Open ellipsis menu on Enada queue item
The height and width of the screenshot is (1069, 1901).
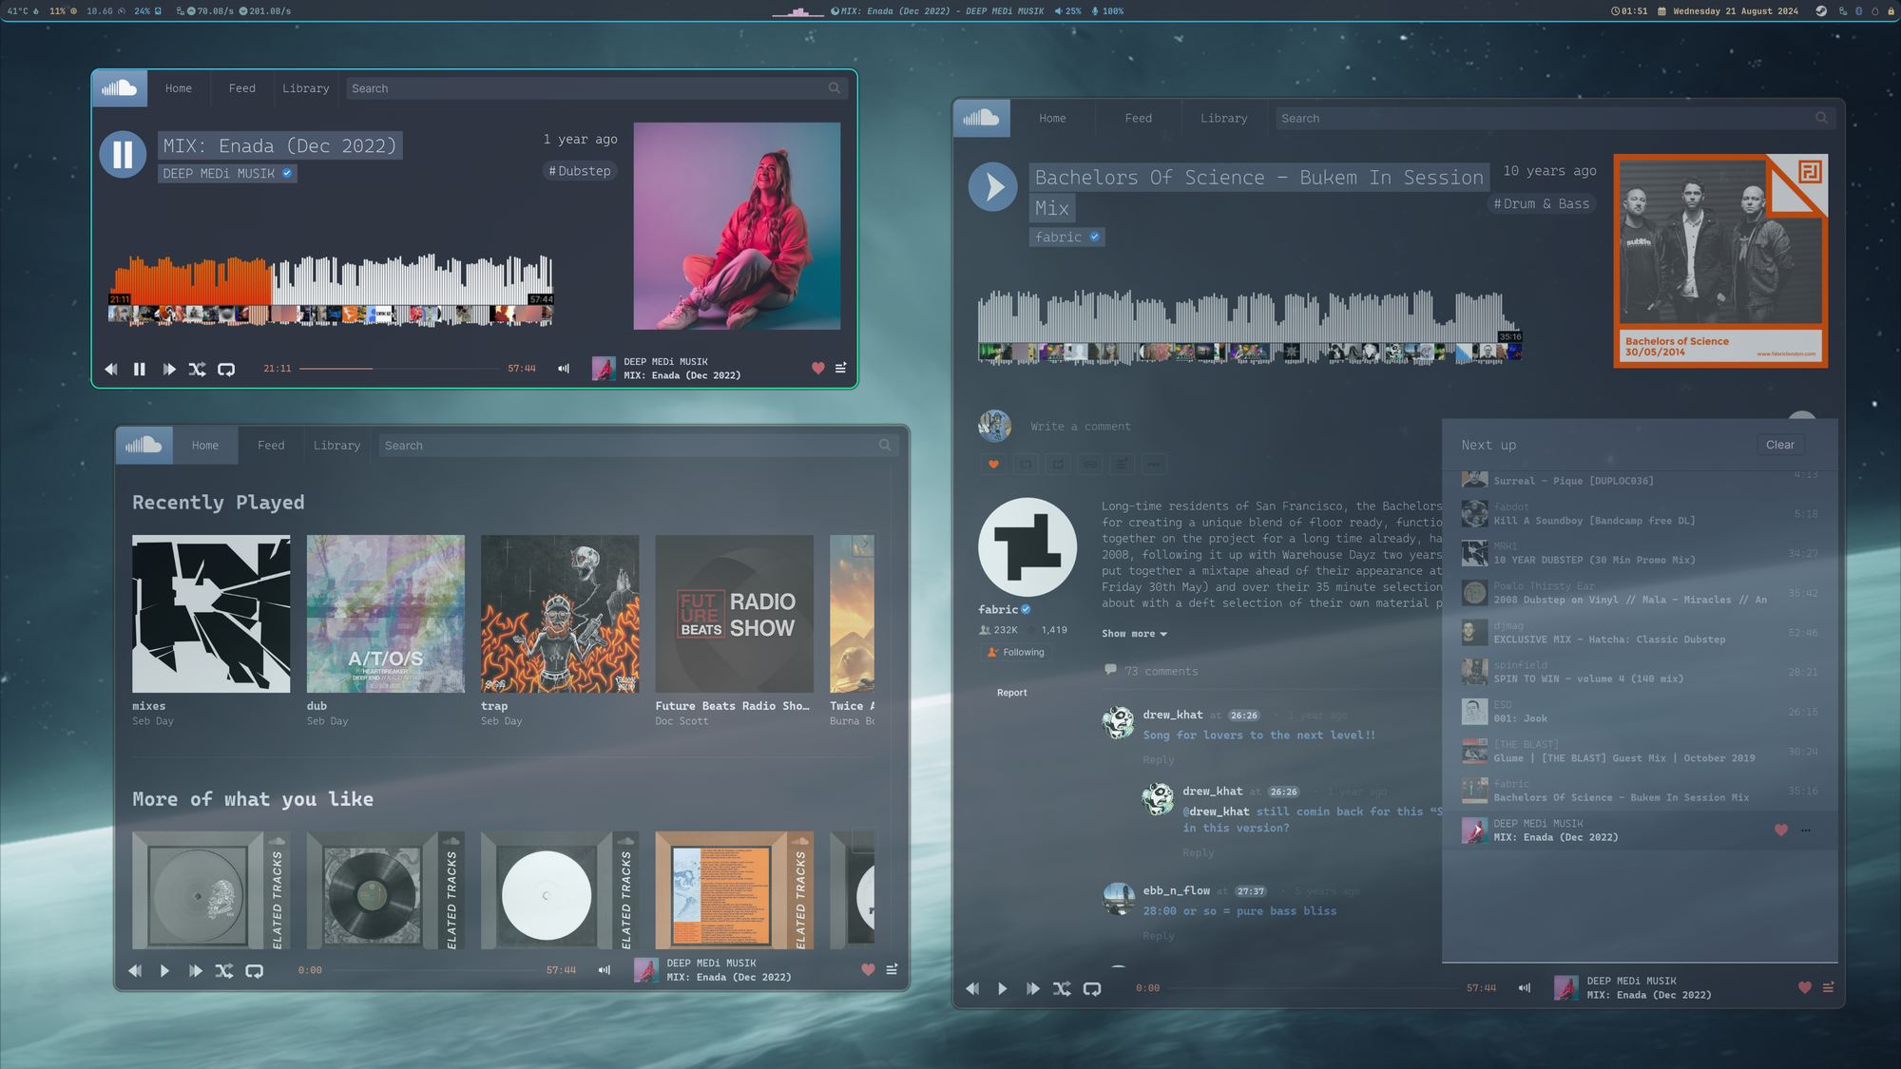click(x=1806, y=830)
